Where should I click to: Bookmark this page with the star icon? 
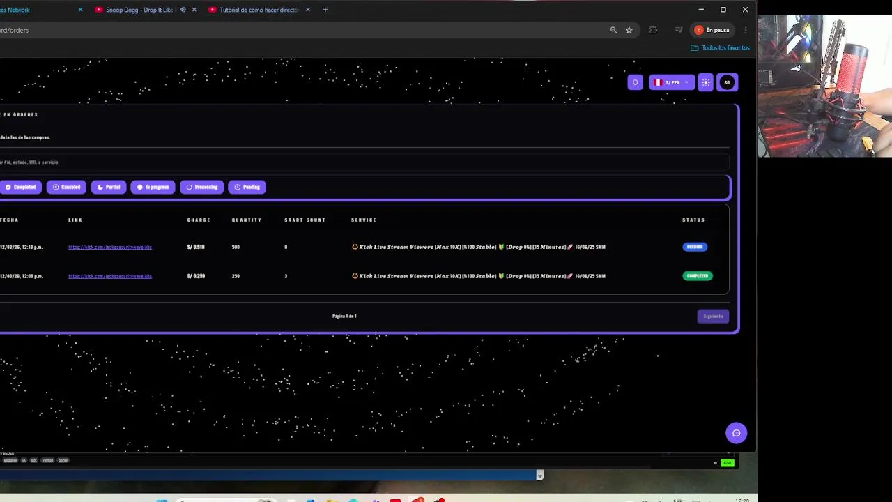coord(629,30)
